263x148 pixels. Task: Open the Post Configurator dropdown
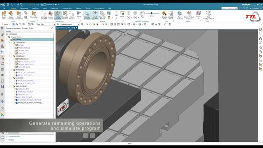(208, 15)
